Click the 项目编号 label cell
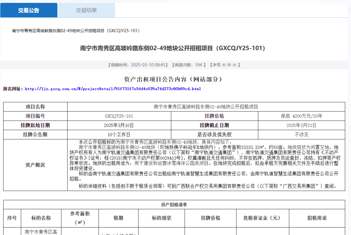The width and height of the screenshot is (351, 235). [35, 116]
